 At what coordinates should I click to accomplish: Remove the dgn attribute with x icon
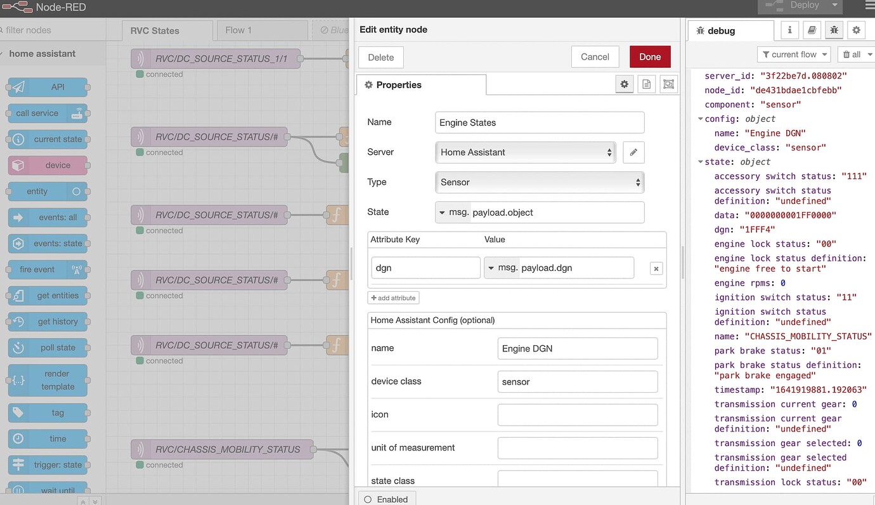[656, 268]
